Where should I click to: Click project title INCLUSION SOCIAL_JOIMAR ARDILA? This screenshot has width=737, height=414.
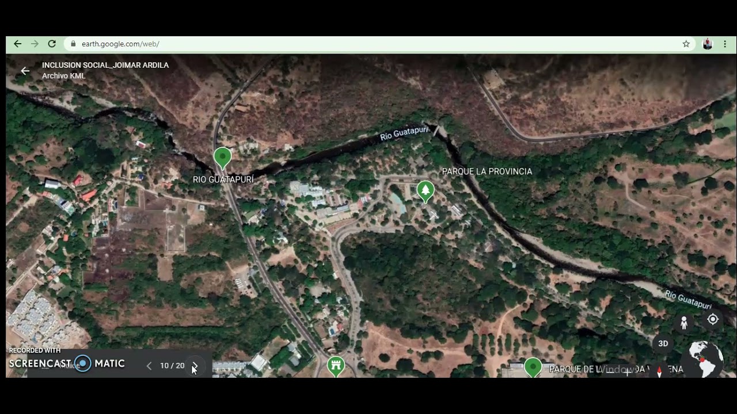point(105,65)
